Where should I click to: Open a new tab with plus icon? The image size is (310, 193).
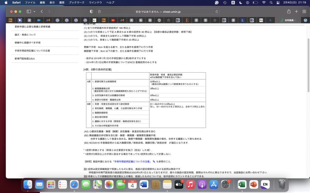[296, 11]
